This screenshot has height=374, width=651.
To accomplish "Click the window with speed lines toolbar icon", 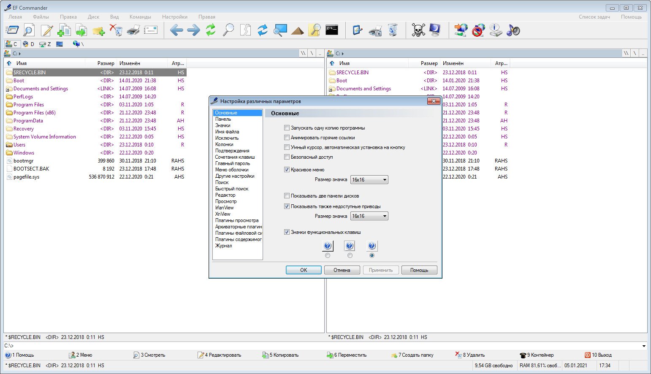I will [x=12, y=30].
